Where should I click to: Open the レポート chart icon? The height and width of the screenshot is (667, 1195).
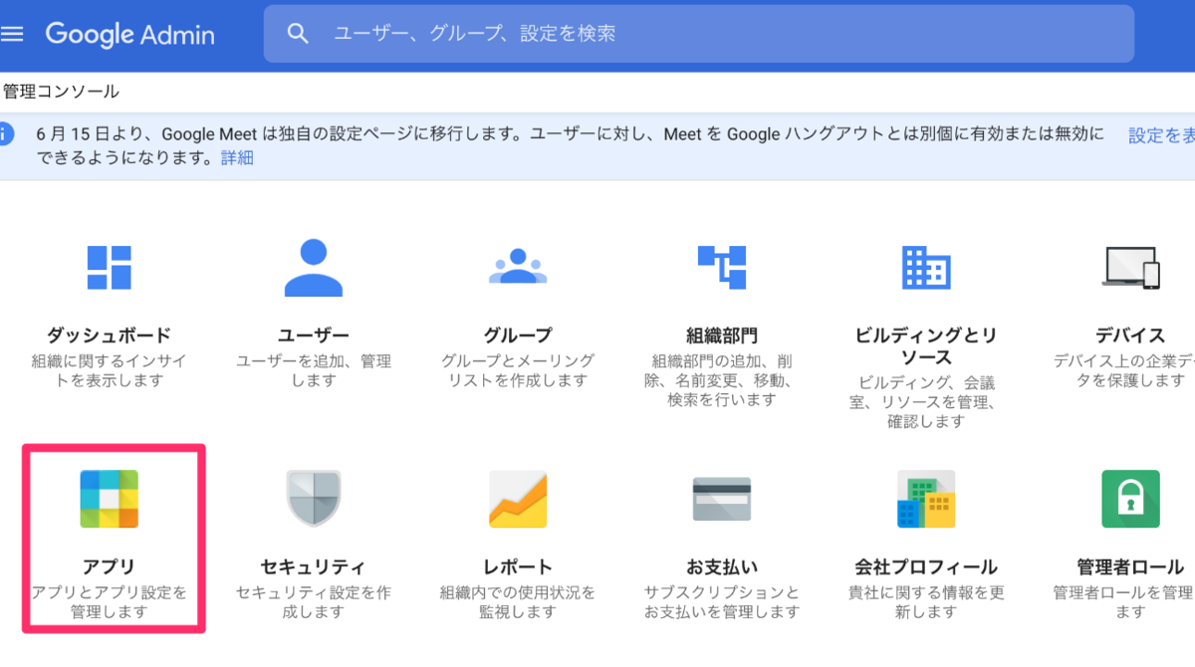[518, 499]
